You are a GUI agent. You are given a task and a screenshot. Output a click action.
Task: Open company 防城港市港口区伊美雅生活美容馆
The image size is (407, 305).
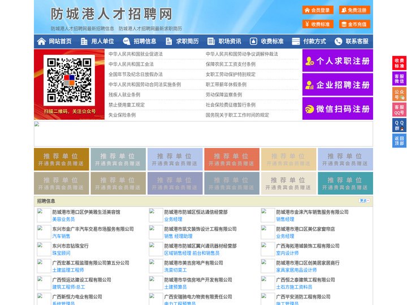coord(86,212)
